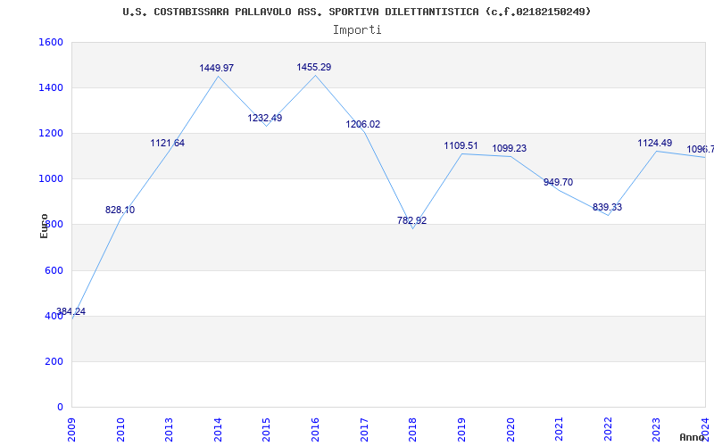714x446 pixels.
Task: Click the Euro y-axis title
Action: tap(44, 227)
